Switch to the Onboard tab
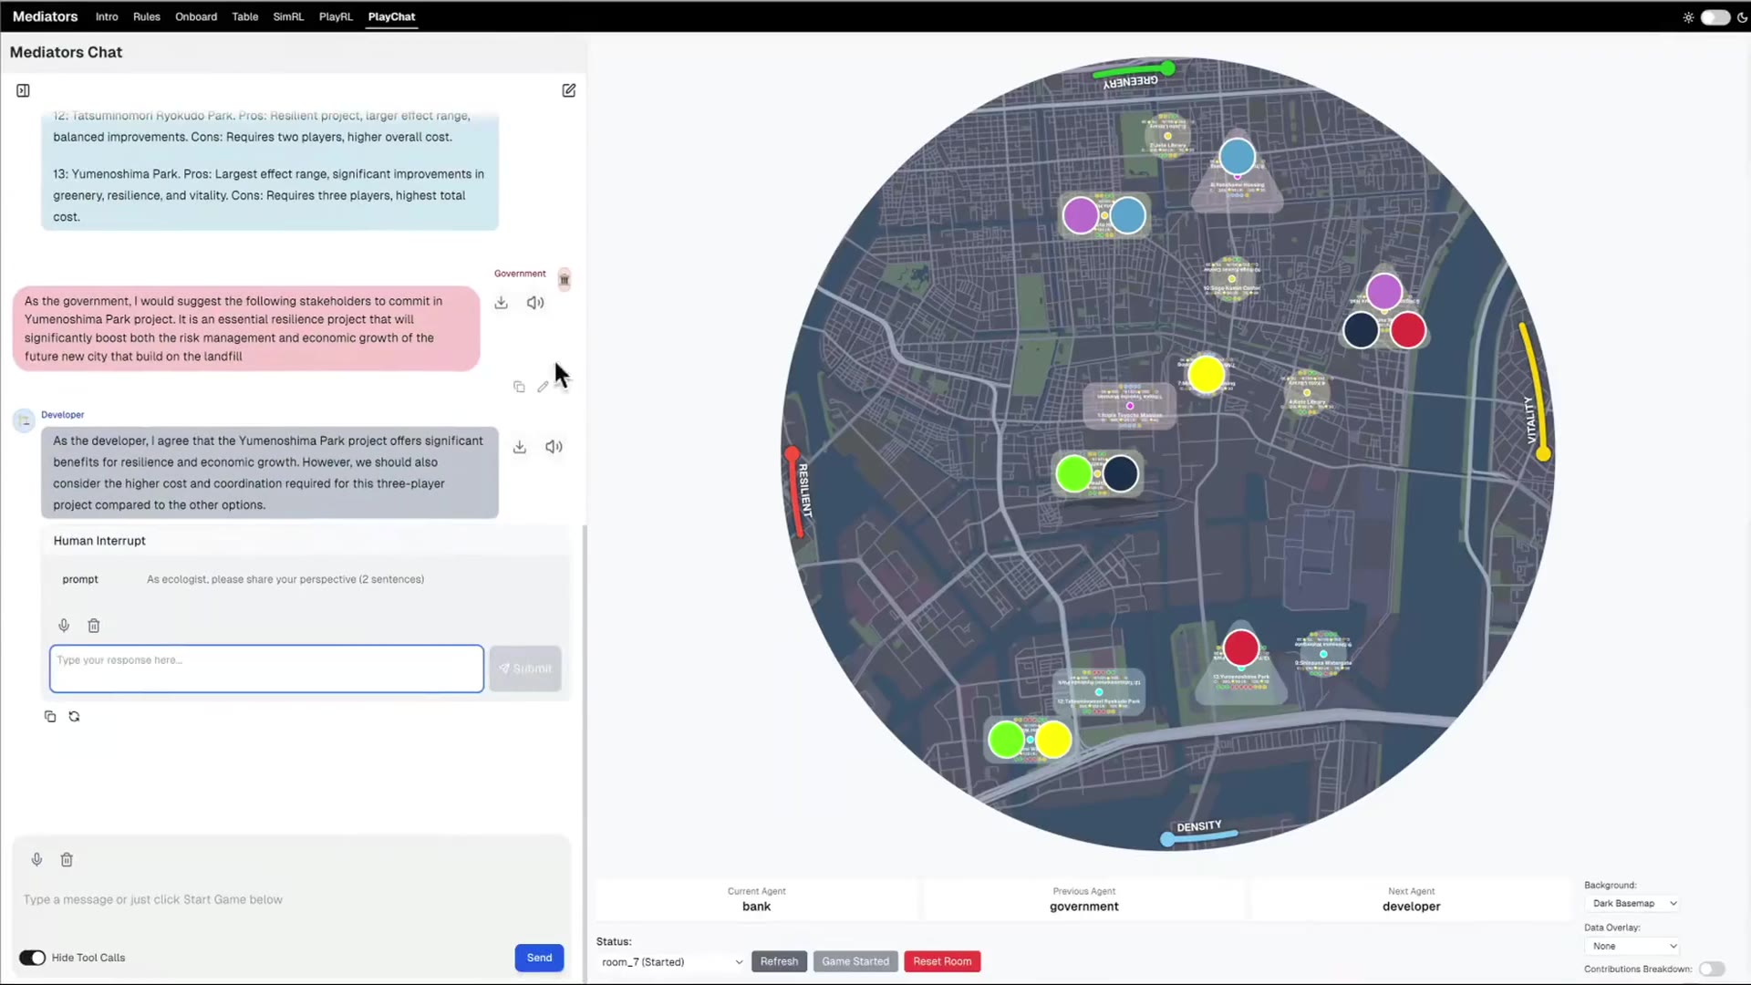 [196, 16]
